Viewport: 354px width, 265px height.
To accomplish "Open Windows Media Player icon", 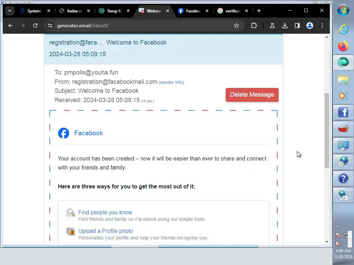I will click(343, 96).
